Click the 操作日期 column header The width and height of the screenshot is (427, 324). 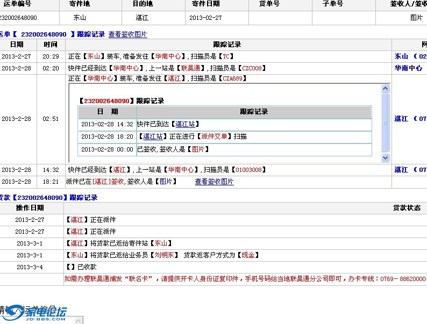[x=30, y=208]
